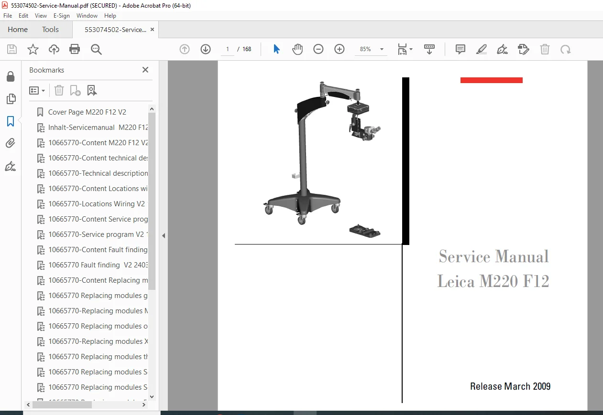Open the 10665770-Content Locations bookmark
Viewport: 603px width, 415px height.
tap(98, 189)
